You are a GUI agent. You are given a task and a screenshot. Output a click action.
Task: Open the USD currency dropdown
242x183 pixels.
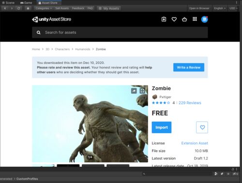point(233,8)
